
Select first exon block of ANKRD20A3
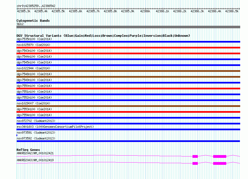195,163
